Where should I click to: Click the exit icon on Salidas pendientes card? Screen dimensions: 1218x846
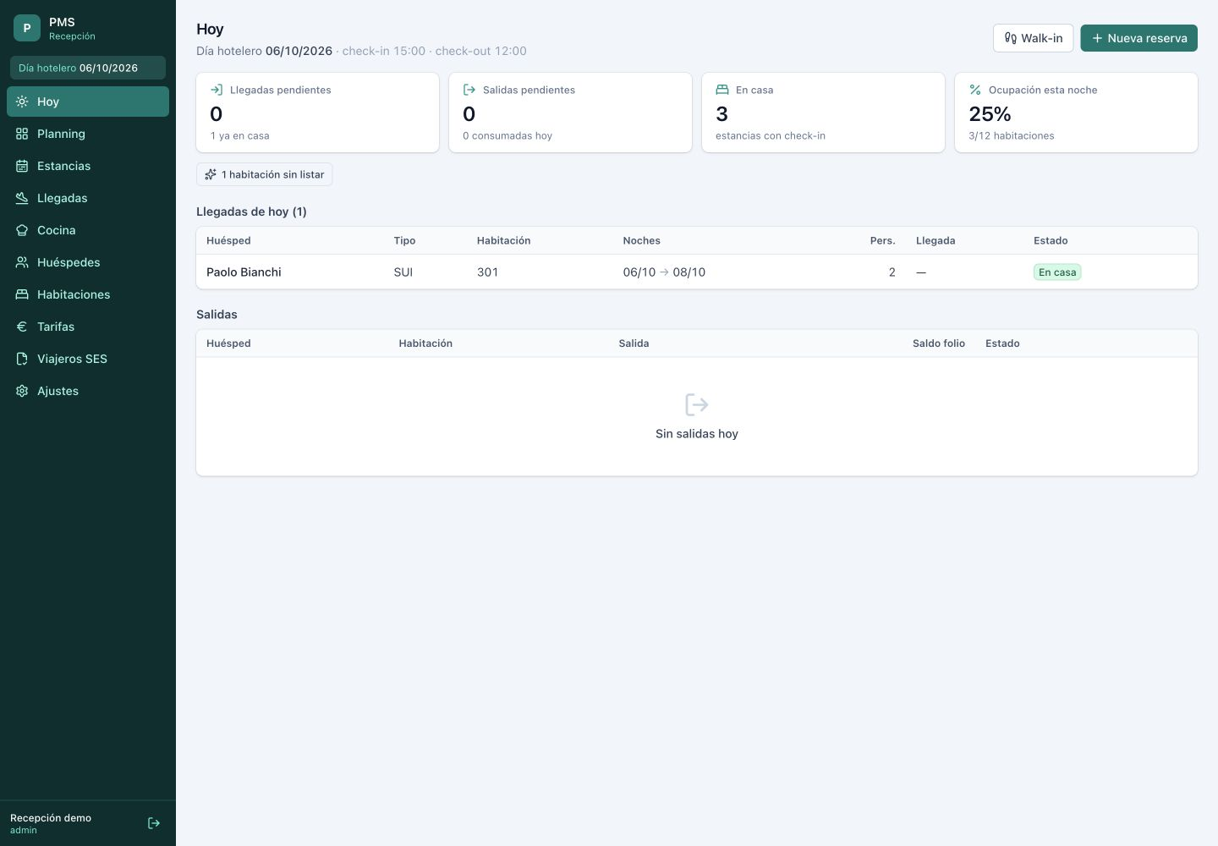pyautogui.click(x=469, y=90)
